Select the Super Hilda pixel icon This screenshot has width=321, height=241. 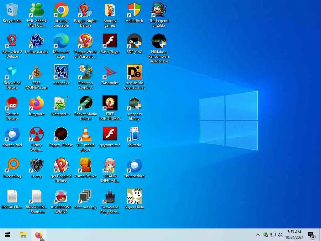click(x=134, y=199)
